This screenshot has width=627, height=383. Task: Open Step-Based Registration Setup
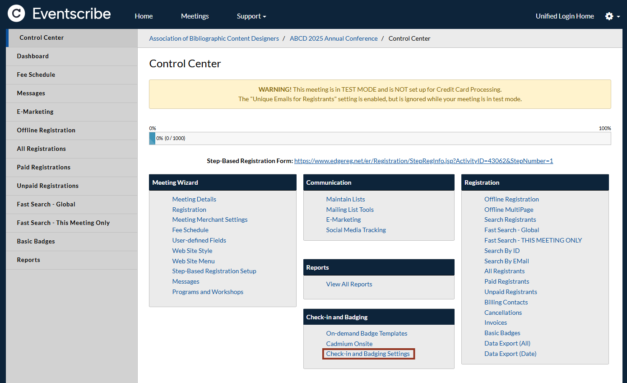click(x=214, y=271)
